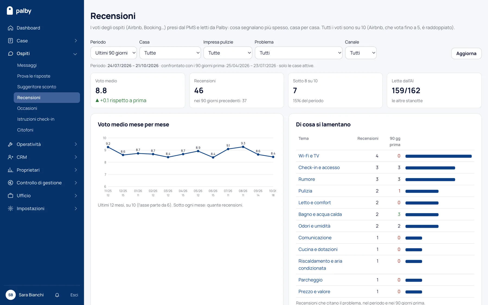Viewport: 488px width, 305px height.
Task: Go to Suggeritore sconto
Action: pos(37,87)
